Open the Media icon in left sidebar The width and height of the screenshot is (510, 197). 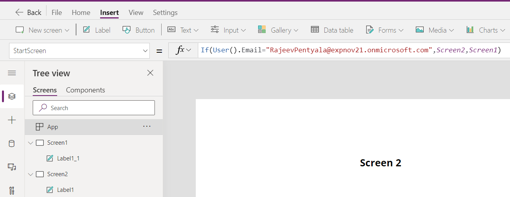[x=12, y=167]
